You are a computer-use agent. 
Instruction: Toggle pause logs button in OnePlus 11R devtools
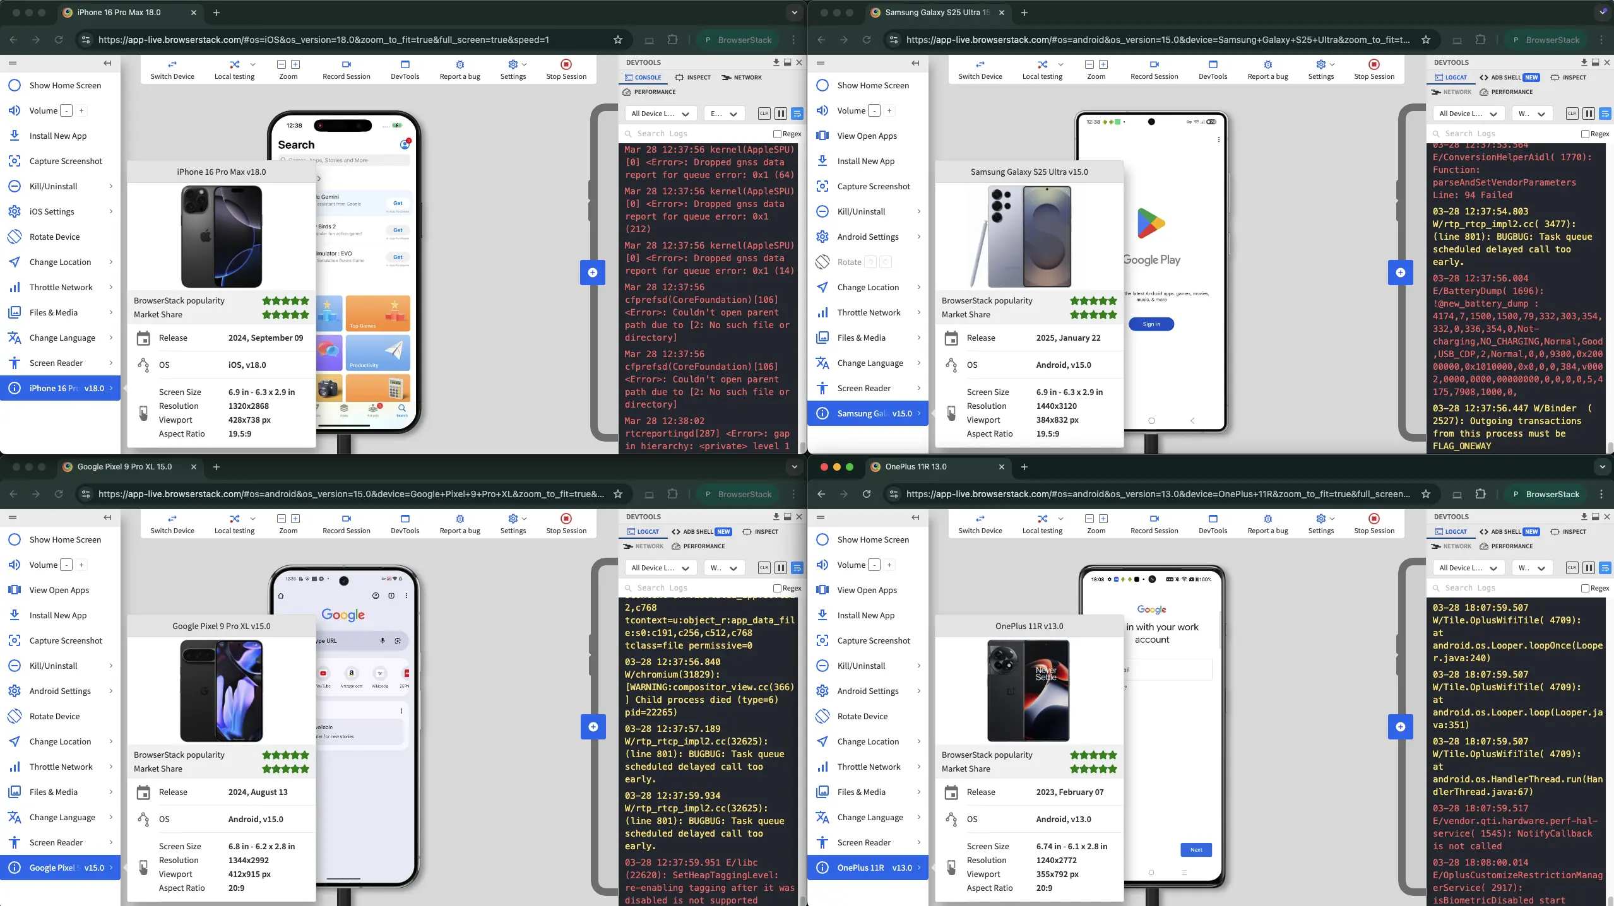coord(1588,568)
